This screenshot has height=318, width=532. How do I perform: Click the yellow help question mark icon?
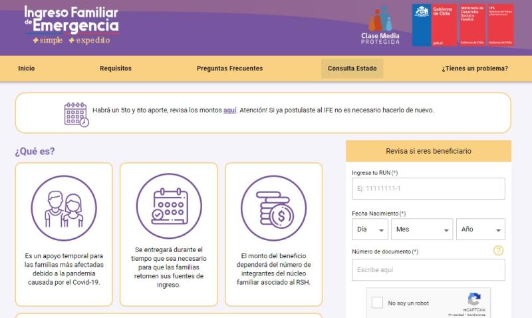[498, 251]
